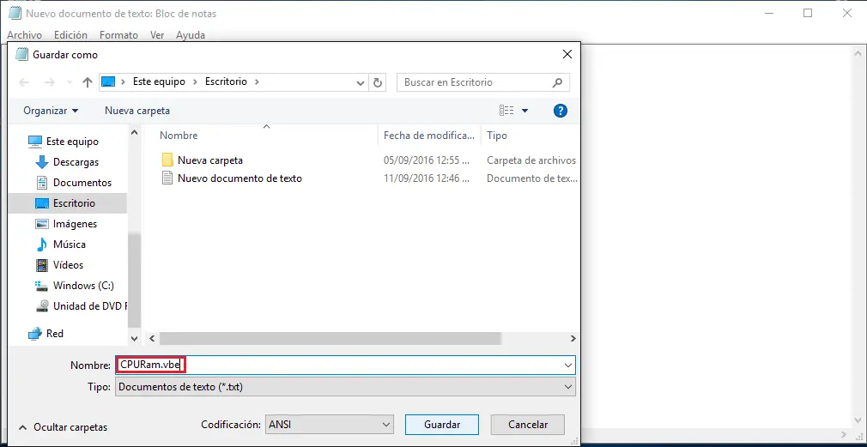Sort by Fecha de modificación column

click(x=429, y=136)
